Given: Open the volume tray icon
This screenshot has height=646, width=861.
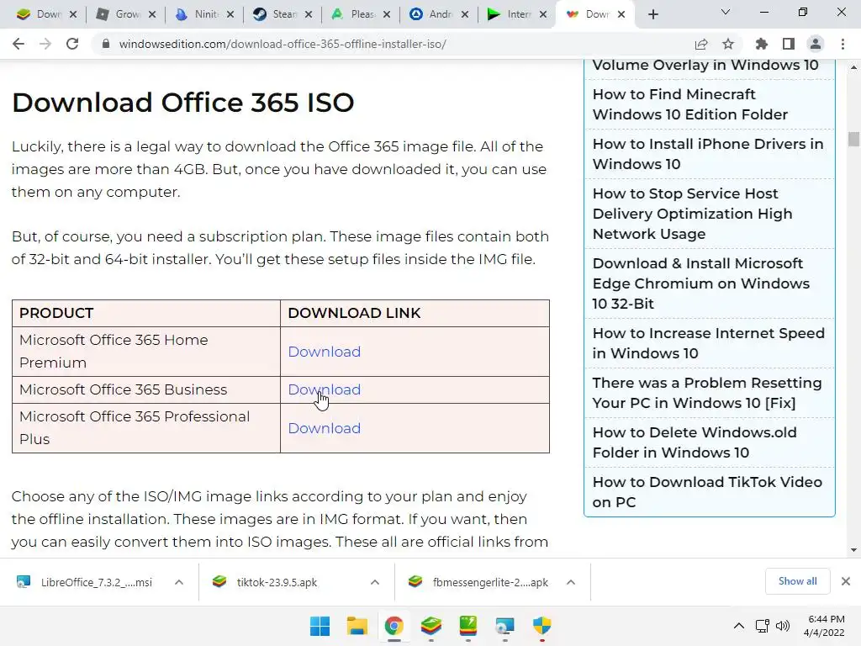Looking at the screenshot, I should pos(783,626).
